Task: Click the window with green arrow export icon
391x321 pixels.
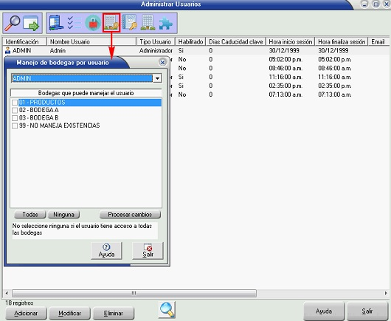Action: pyautogui.click(x=31, y=23)
